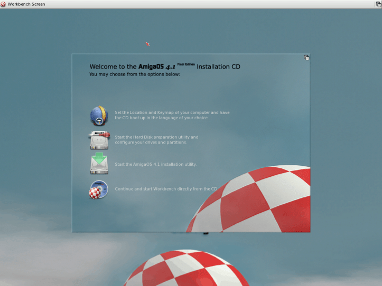
Task: Choose "Continue and start Workbench directly" text
Action: pos(166,189)
